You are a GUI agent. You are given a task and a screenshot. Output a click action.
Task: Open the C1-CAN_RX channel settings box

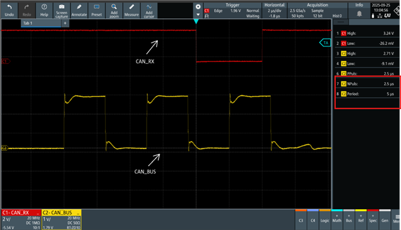tap(21, 219)
